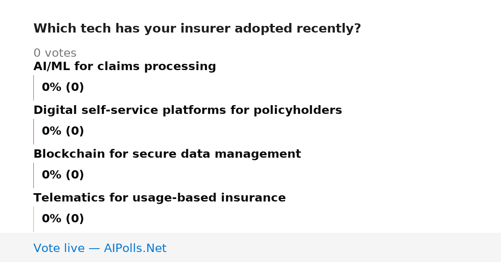Click 'AIPolls.Net' text in footer

[135, 249]
